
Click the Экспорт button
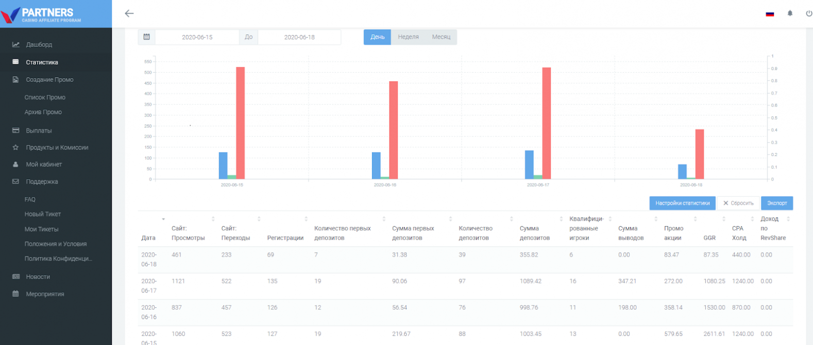click(x=777, y=203)
